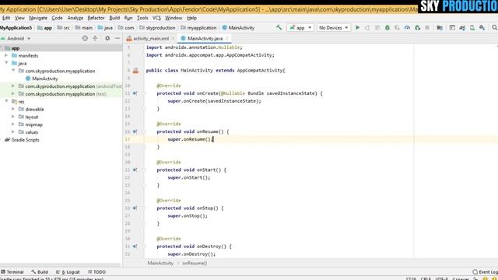Open the Logcat tool window
498x280 pixels.
pyautogui.click(x=68, y=271)
